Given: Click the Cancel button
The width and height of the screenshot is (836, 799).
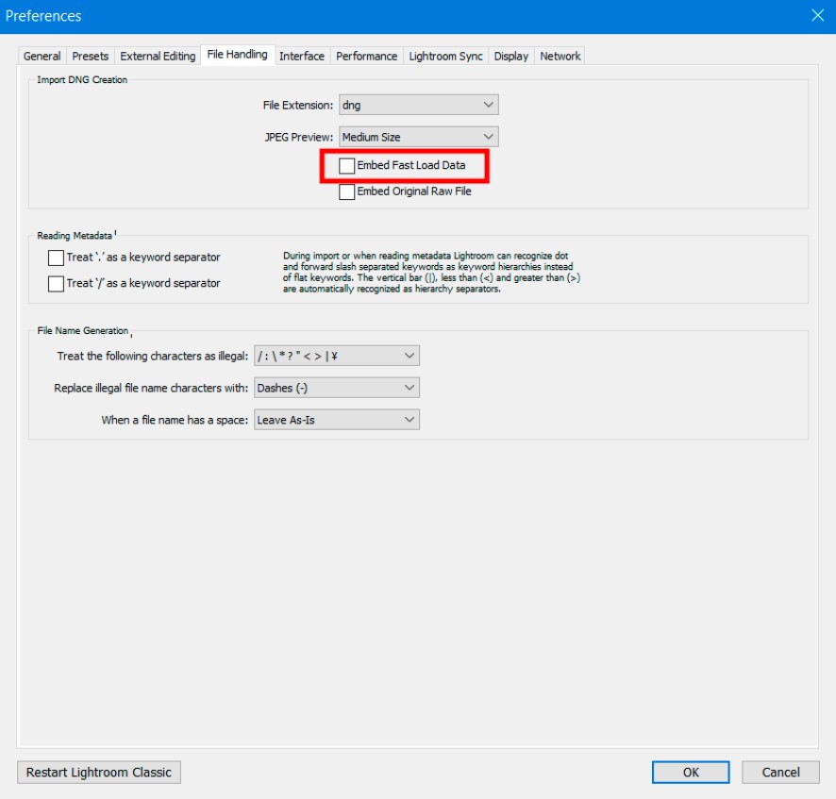Looking at the screenshot, I should click(780, 773).
